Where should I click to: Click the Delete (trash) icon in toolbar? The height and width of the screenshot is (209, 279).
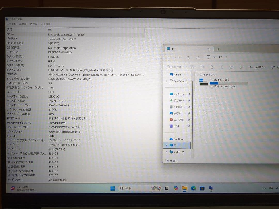[241, 67]
